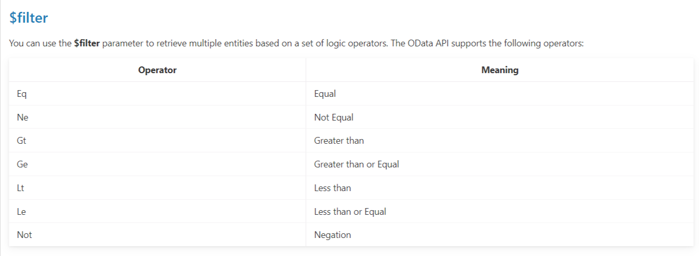
Task: Click the bold $filter word in the paragraph
Action: [x=87, y=43]
